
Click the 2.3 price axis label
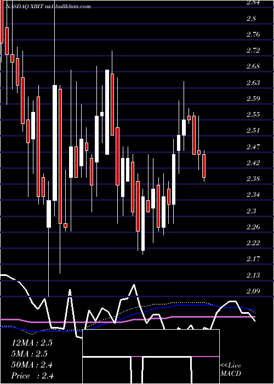[x=251, y=211]
